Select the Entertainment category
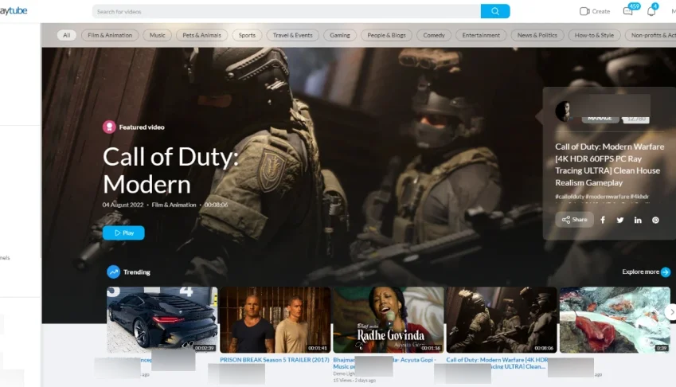 481,35
